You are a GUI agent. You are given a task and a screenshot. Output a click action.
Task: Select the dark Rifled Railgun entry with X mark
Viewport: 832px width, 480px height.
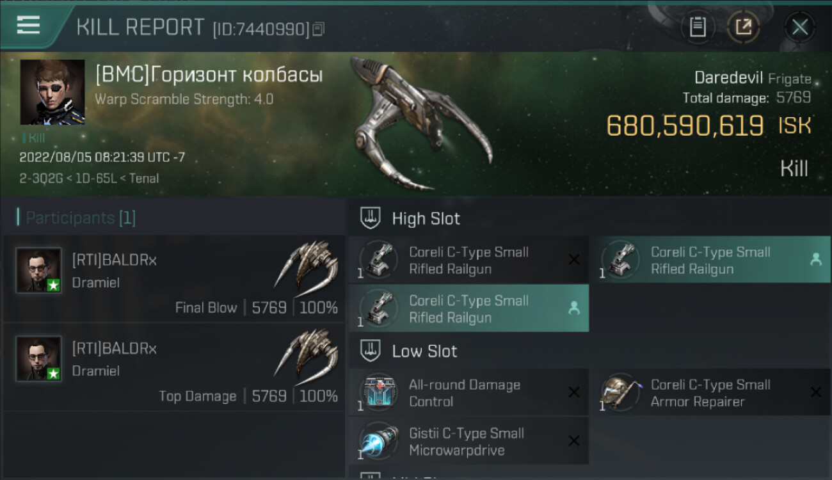[x=468, y=260]
